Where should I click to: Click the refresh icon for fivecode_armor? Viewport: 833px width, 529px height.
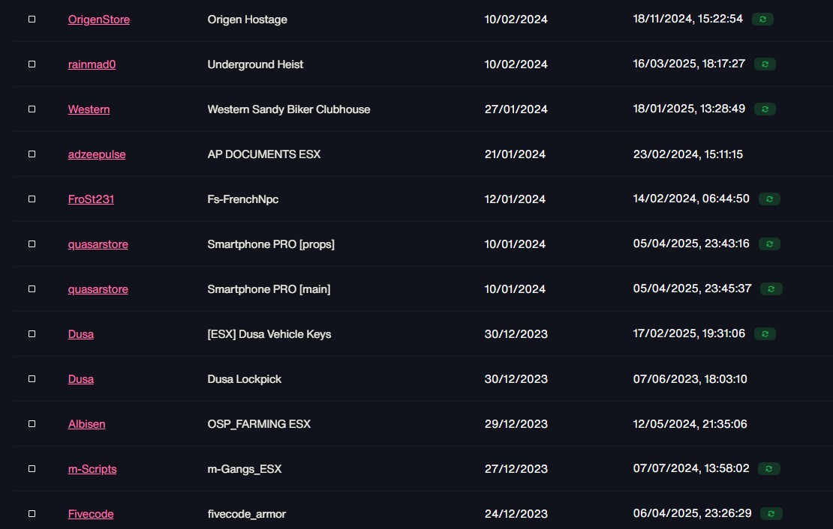pos(771,513)
